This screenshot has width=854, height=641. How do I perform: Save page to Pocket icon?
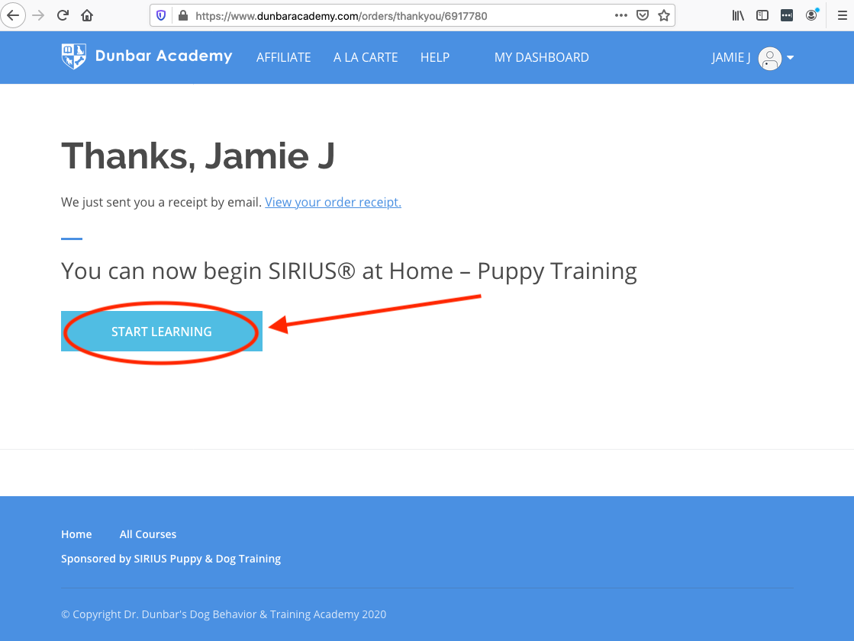[x=643, y=15]
